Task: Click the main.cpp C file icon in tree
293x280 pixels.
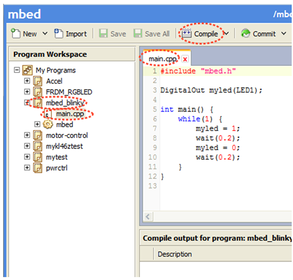Action: [48, 114]
